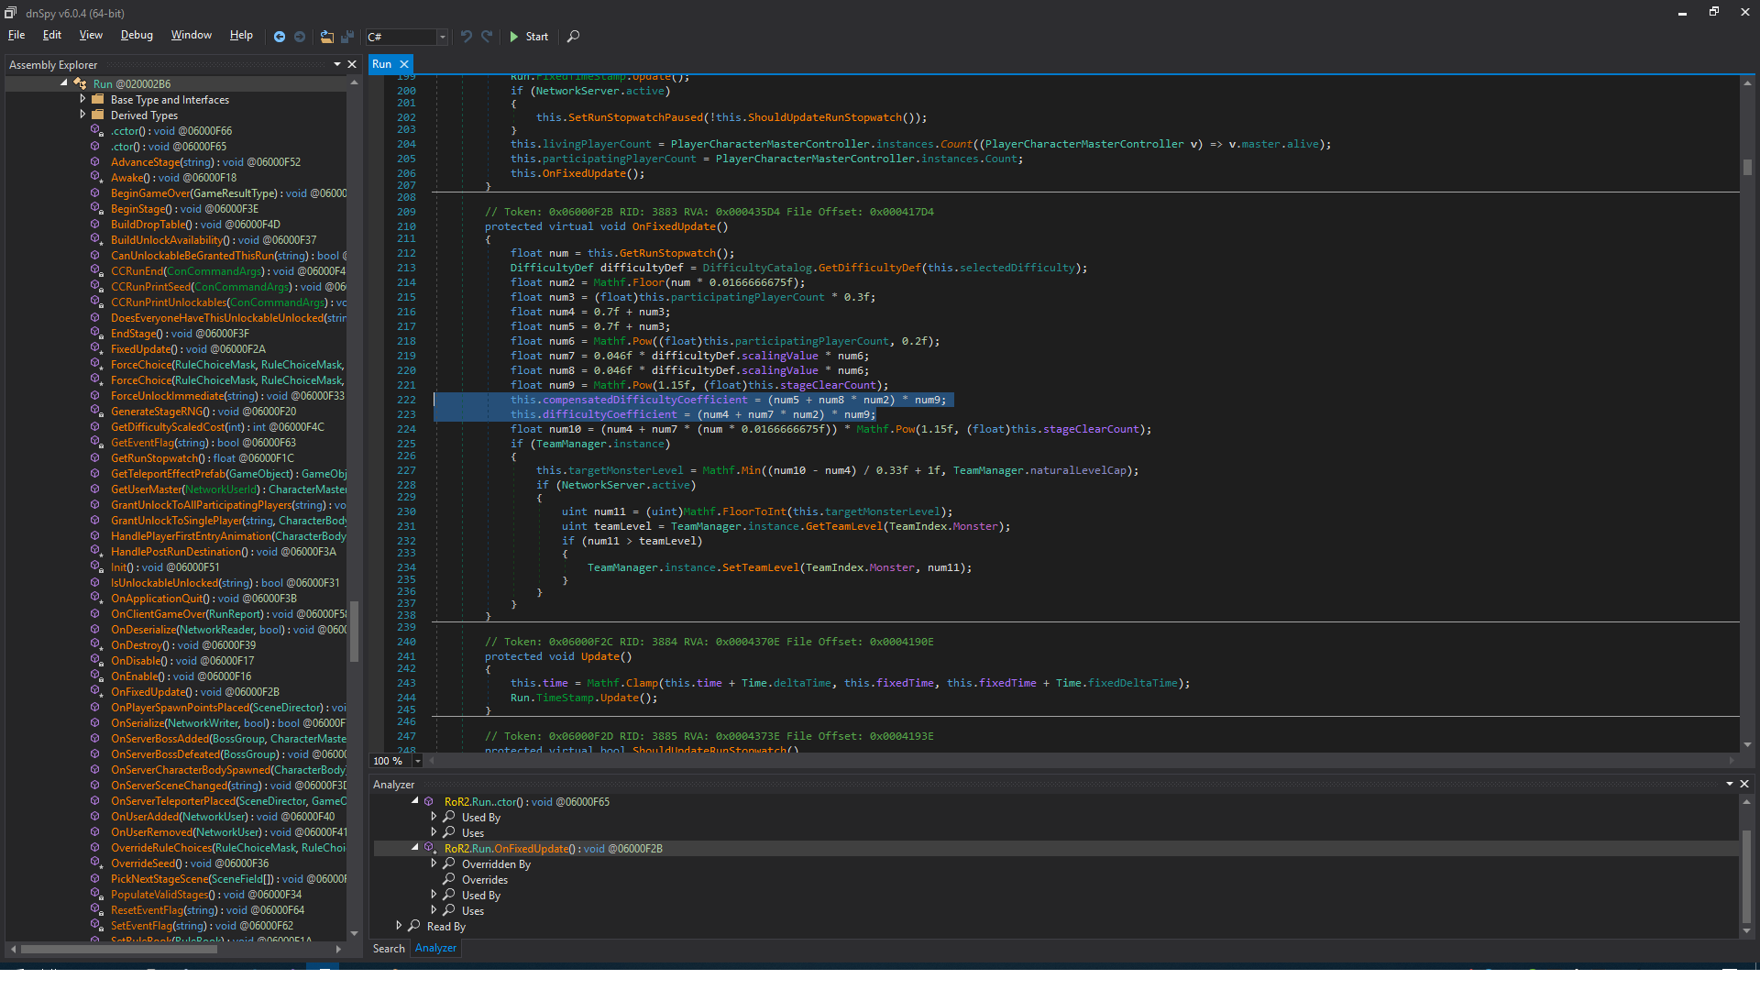Click method icon beside Awake()

coord(96,177)
